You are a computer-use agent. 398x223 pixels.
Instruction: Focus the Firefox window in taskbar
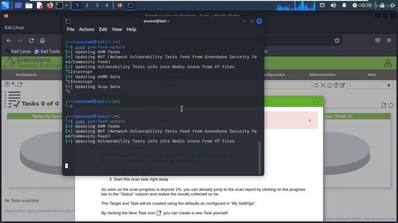[x=119, y=5]
